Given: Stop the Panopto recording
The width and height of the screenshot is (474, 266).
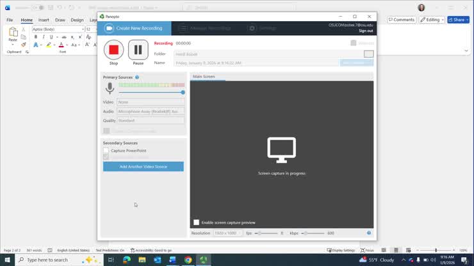Looking at the screenshot, I should point(113,50).
